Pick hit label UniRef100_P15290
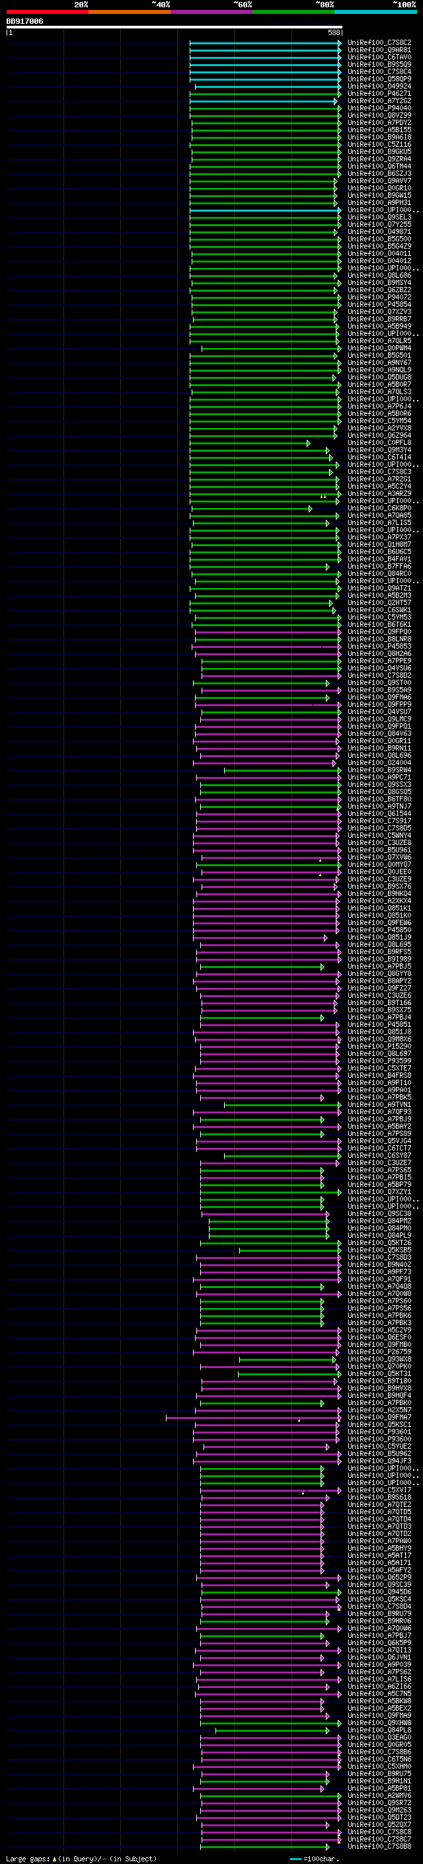This screenshot has height=1864, width=423. tap(379, 1046)
